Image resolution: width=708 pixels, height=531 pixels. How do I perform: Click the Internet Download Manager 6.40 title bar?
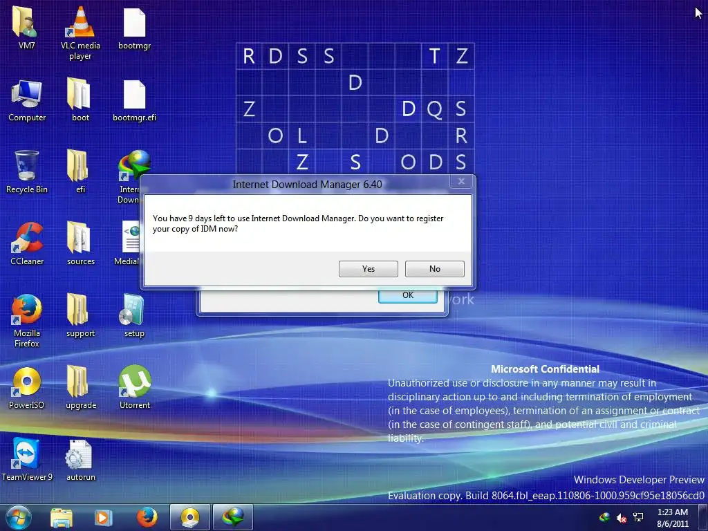pyautogui.click(x=307, y=184)
